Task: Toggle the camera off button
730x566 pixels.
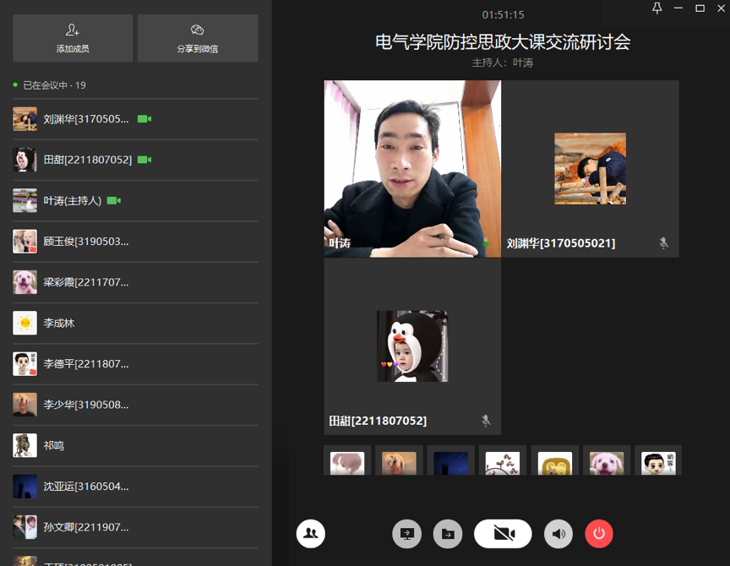Action: tap(503, 533)
